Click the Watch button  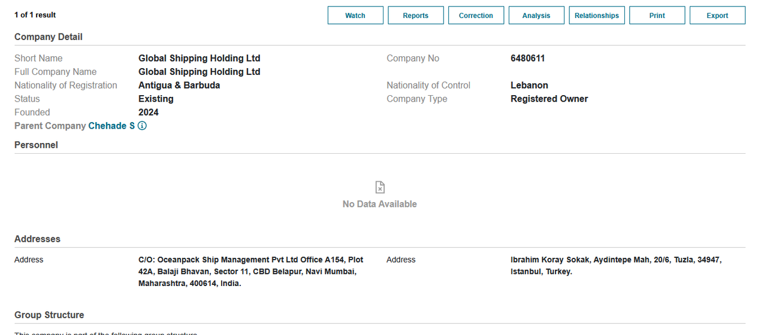[x=355, y=16]
